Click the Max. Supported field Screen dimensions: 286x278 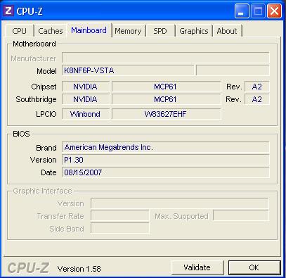click(241, 215)
